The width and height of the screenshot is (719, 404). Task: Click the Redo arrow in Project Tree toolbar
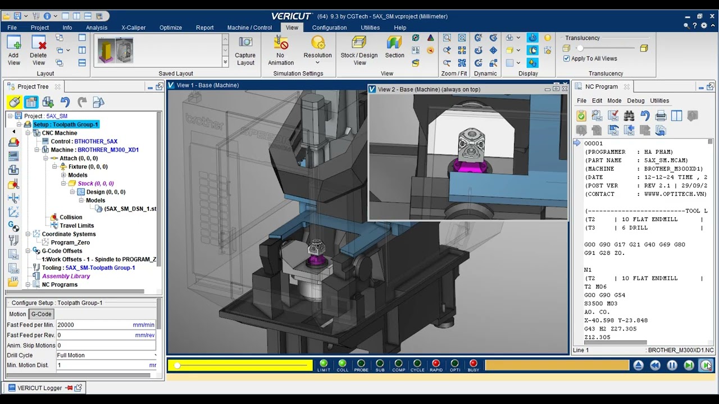pyautogui.click(x=82, y=102)
